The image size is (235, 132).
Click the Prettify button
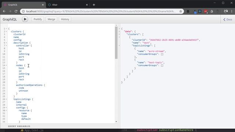click(37, 19)
